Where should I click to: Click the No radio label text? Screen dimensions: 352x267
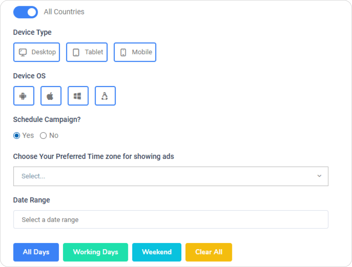point(54,136)
